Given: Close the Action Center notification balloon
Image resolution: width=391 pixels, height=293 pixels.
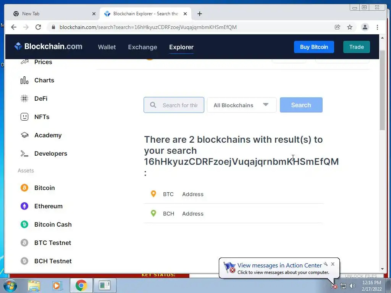Looking at the screenshot, I should point(333,264).
